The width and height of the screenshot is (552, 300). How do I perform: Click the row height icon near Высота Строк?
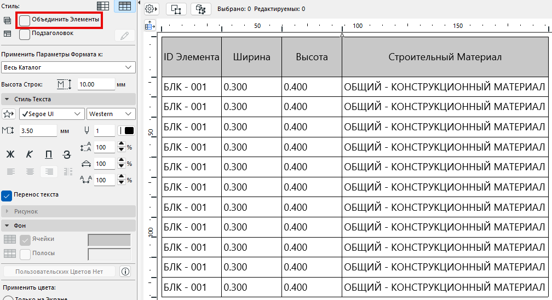[x=65, y=84]
